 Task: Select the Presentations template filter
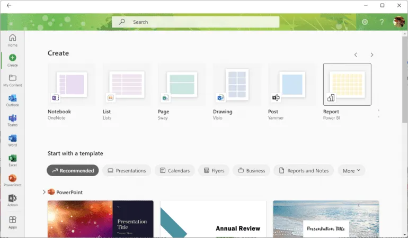[x=127, y=171]
